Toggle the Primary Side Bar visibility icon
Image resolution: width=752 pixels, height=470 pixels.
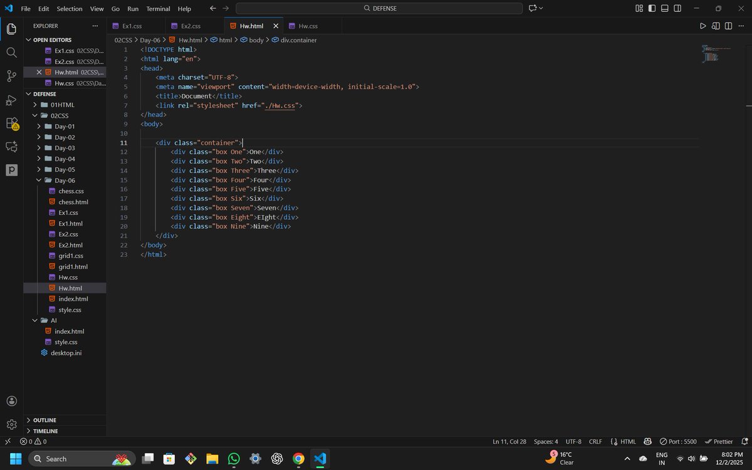[650, 8]
